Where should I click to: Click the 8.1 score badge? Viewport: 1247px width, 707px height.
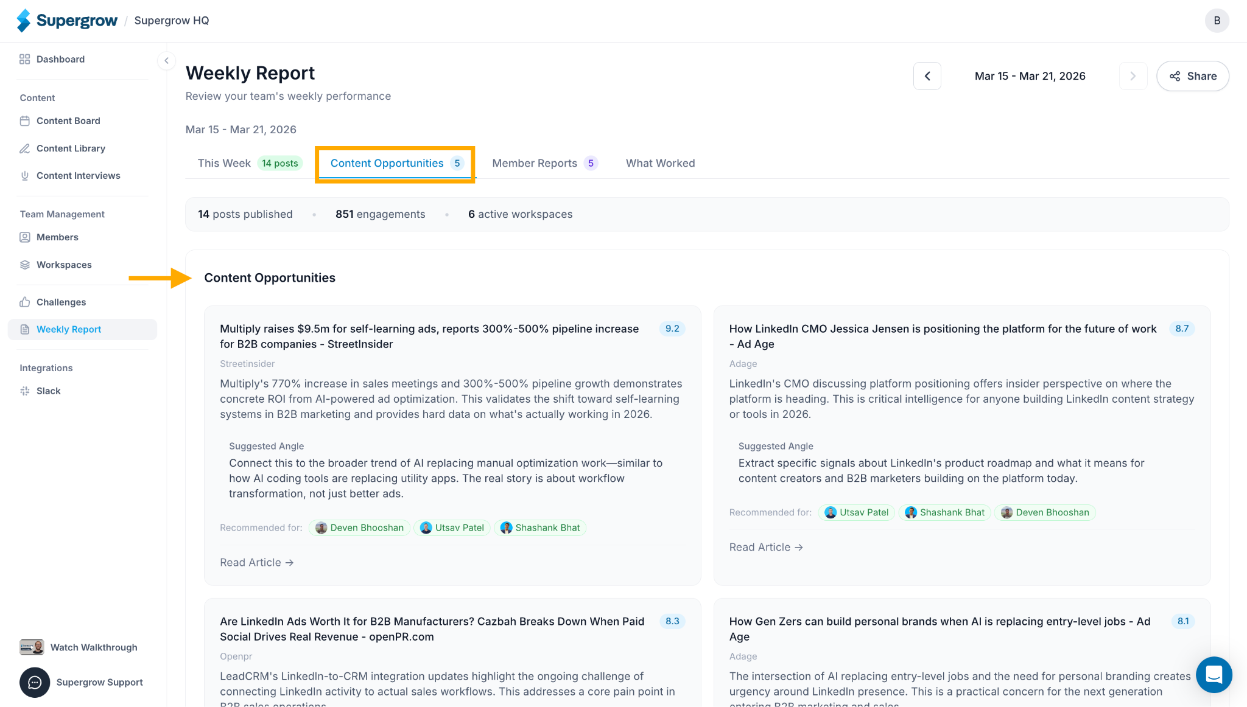click(1183, 621)
